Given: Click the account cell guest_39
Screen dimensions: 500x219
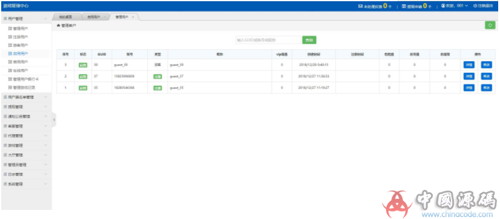Looking at the screenshot, I should click(x=120, y=65).
